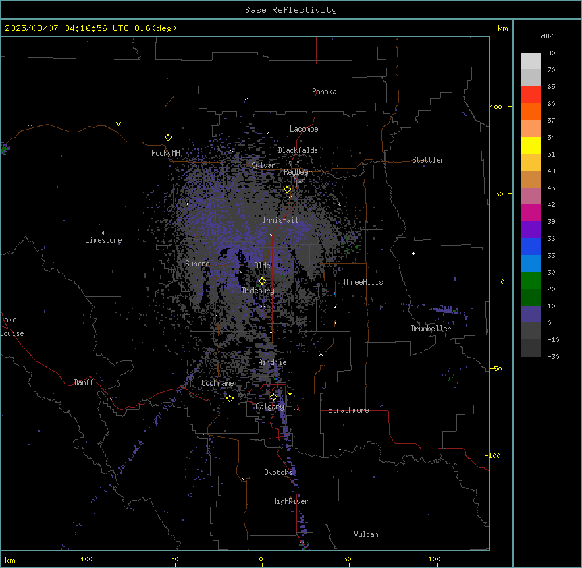
Task: Click the Banff town label
Action: click(x=84, y=382)
